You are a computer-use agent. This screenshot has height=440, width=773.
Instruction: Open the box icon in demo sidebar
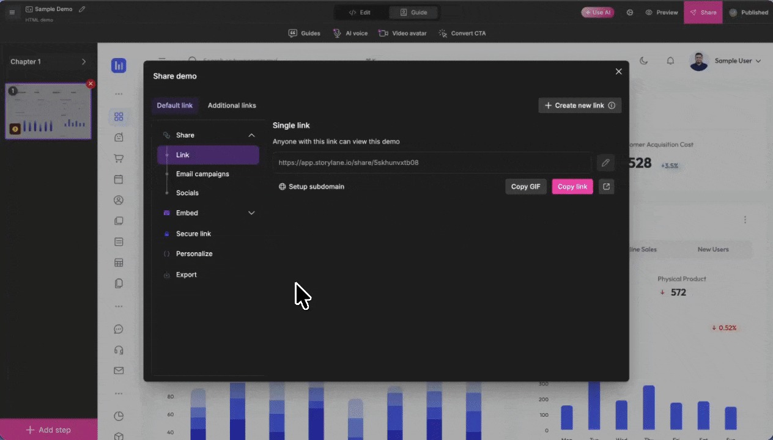point(119,436)
